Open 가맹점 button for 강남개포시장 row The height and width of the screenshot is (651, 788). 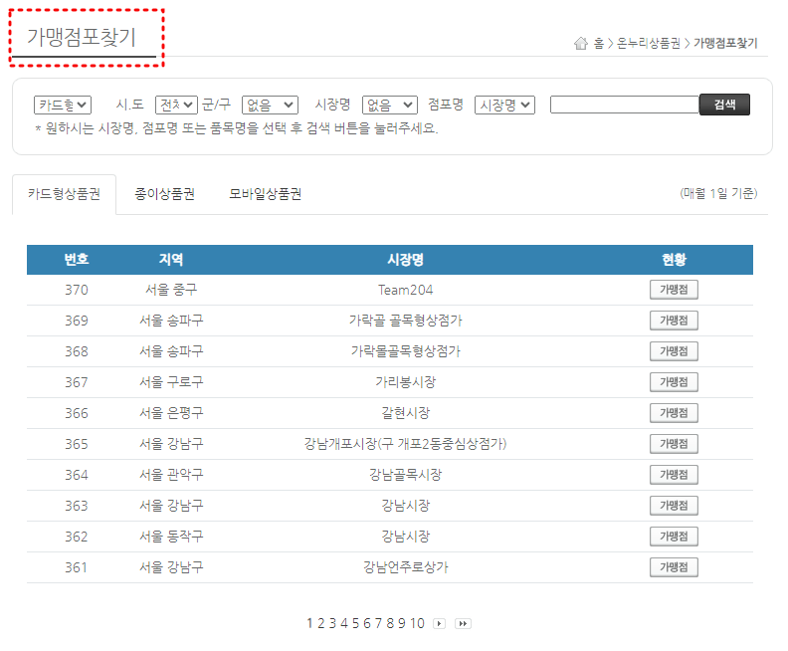pos(674,444)
